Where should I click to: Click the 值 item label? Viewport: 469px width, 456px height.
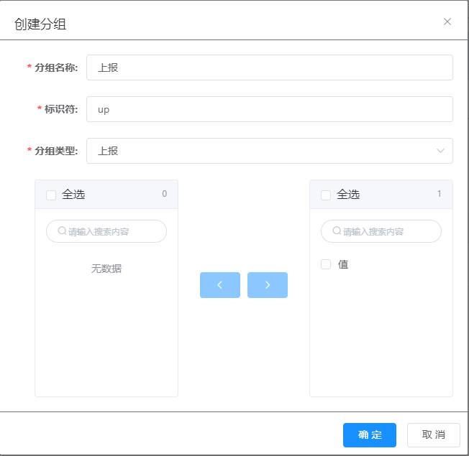coord(343,264)
